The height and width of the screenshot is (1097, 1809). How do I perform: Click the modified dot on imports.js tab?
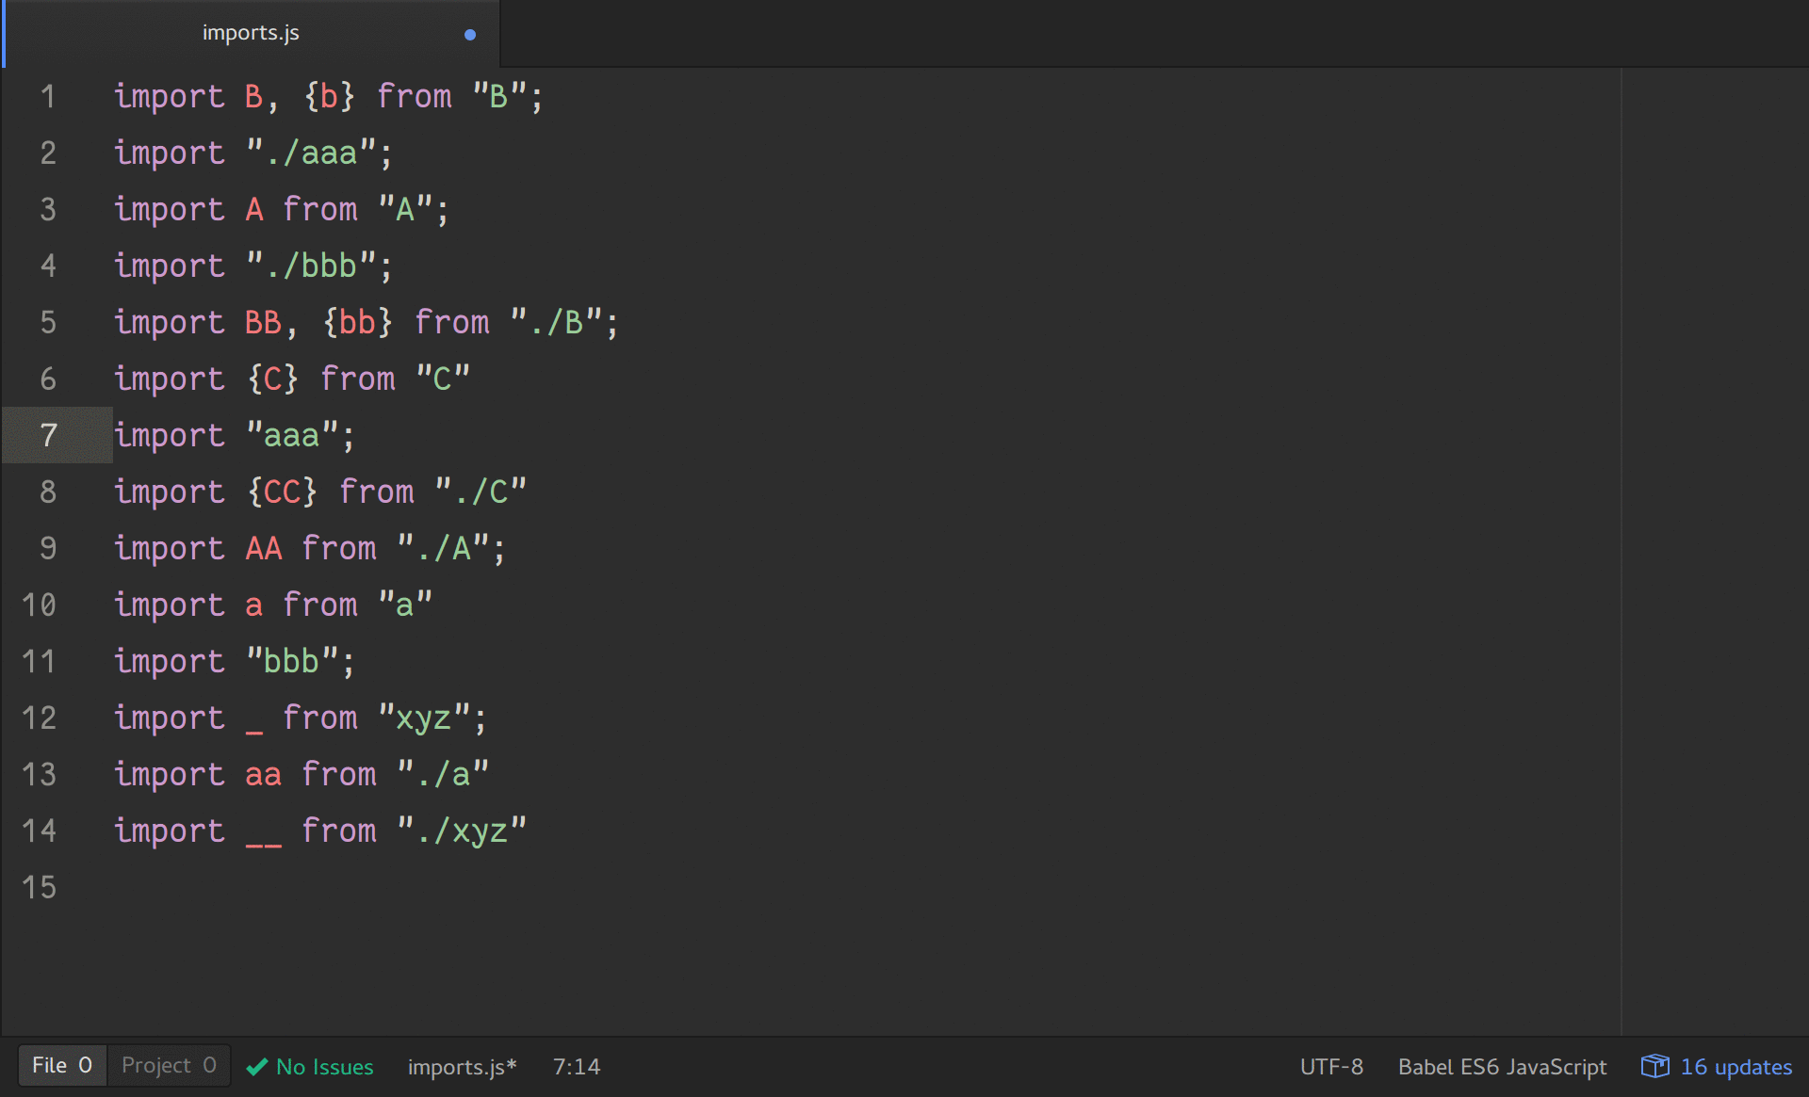(470, 35)
